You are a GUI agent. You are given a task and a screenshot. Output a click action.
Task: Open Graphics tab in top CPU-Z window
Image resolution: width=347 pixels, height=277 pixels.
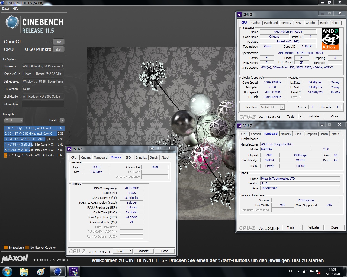point(311,23)
